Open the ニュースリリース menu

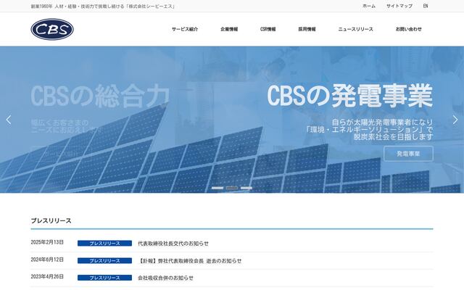tap(355, 29)
